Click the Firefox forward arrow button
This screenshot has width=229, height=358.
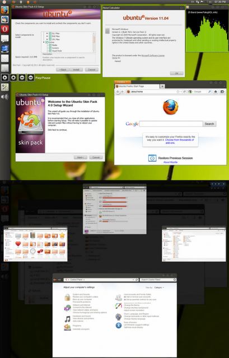[x=123, y=92]
